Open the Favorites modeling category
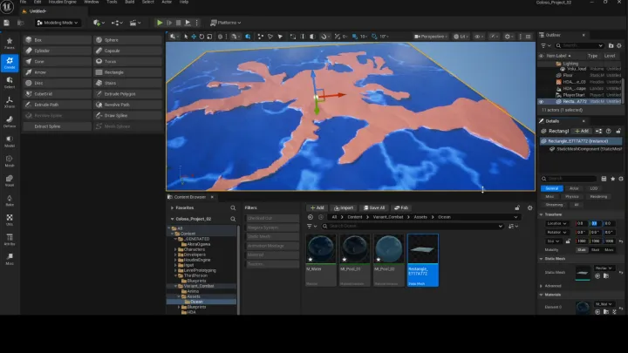 coord(10,44)
